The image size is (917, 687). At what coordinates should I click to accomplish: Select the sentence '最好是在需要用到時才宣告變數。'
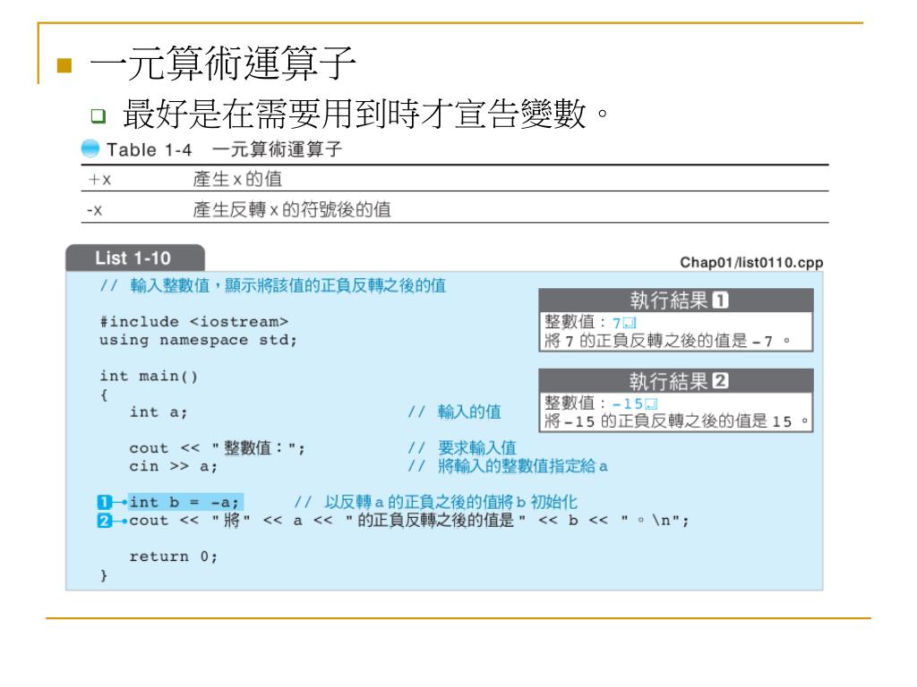(365, 114)
